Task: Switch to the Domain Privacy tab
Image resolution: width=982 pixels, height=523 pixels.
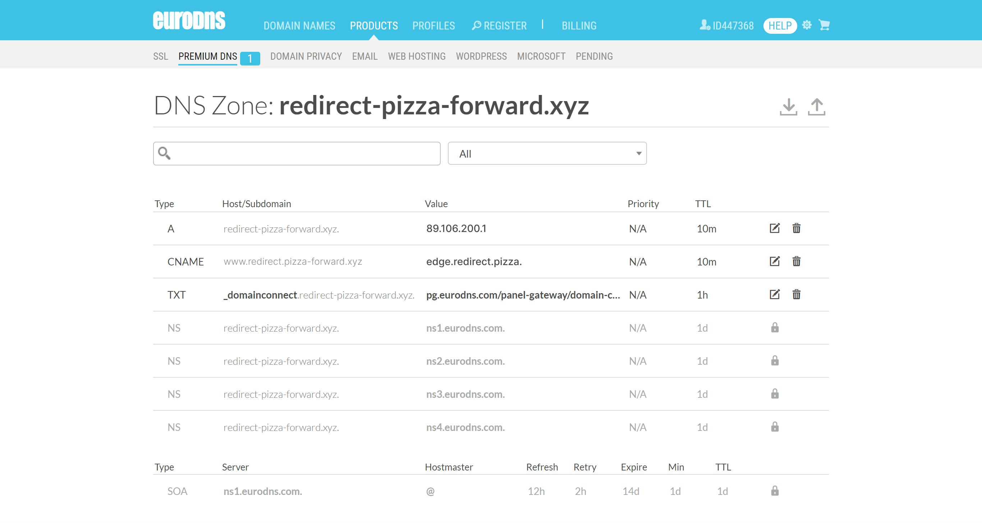Action: 306,56
